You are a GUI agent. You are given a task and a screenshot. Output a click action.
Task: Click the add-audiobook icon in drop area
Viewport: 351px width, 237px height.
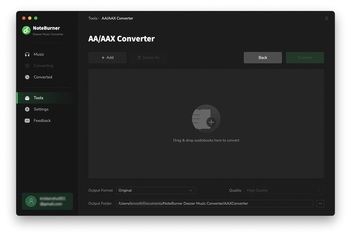(206, 119)
